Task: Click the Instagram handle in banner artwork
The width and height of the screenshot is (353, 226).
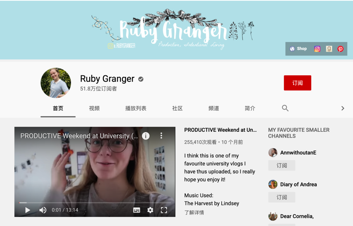Action: 122,46
